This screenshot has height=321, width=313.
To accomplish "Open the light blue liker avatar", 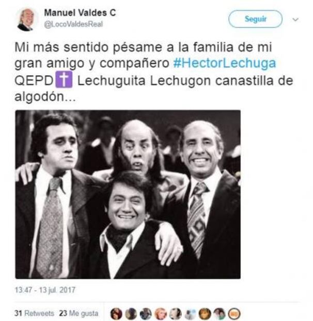I will 190,314.
